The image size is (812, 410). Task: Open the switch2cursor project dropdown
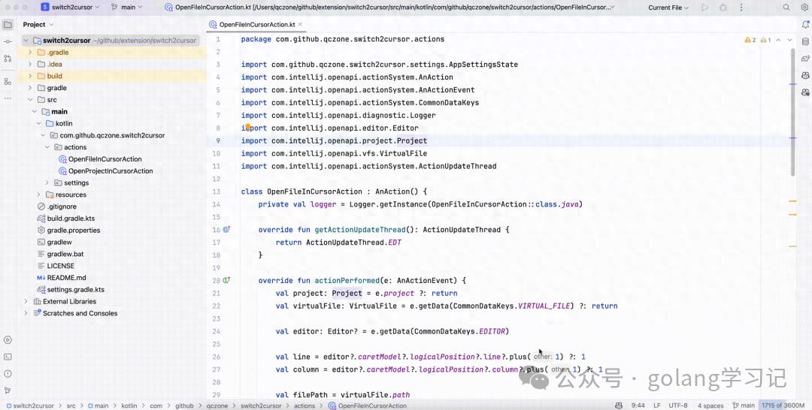tap(70, 8)
